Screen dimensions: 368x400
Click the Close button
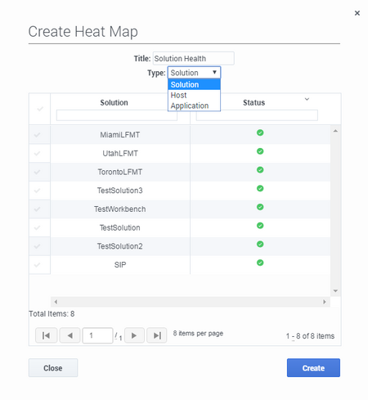point(53,368)
